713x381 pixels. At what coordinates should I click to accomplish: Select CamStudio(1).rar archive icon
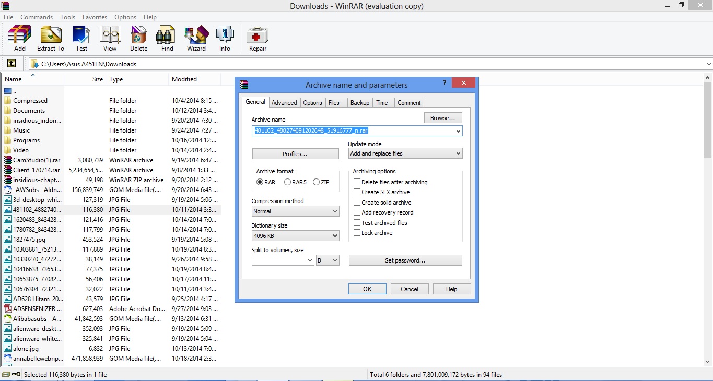pos(8,160)
